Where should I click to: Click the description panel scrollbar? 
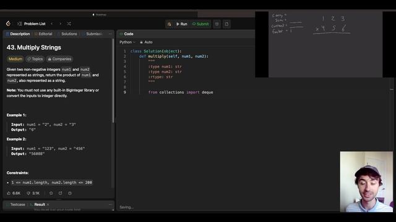tap(113, 81)
